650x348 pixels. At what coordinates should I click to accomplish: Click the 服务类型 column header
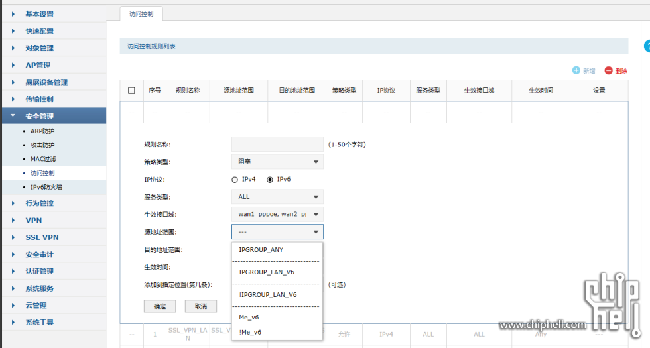coord(428,90)
